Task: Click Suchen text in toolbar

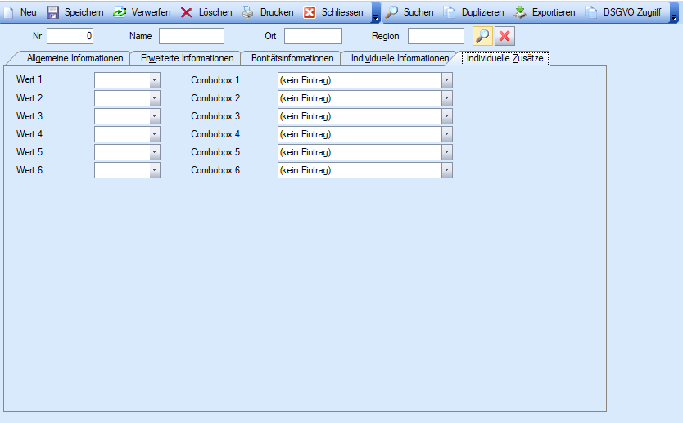Action: coord(418,12)
